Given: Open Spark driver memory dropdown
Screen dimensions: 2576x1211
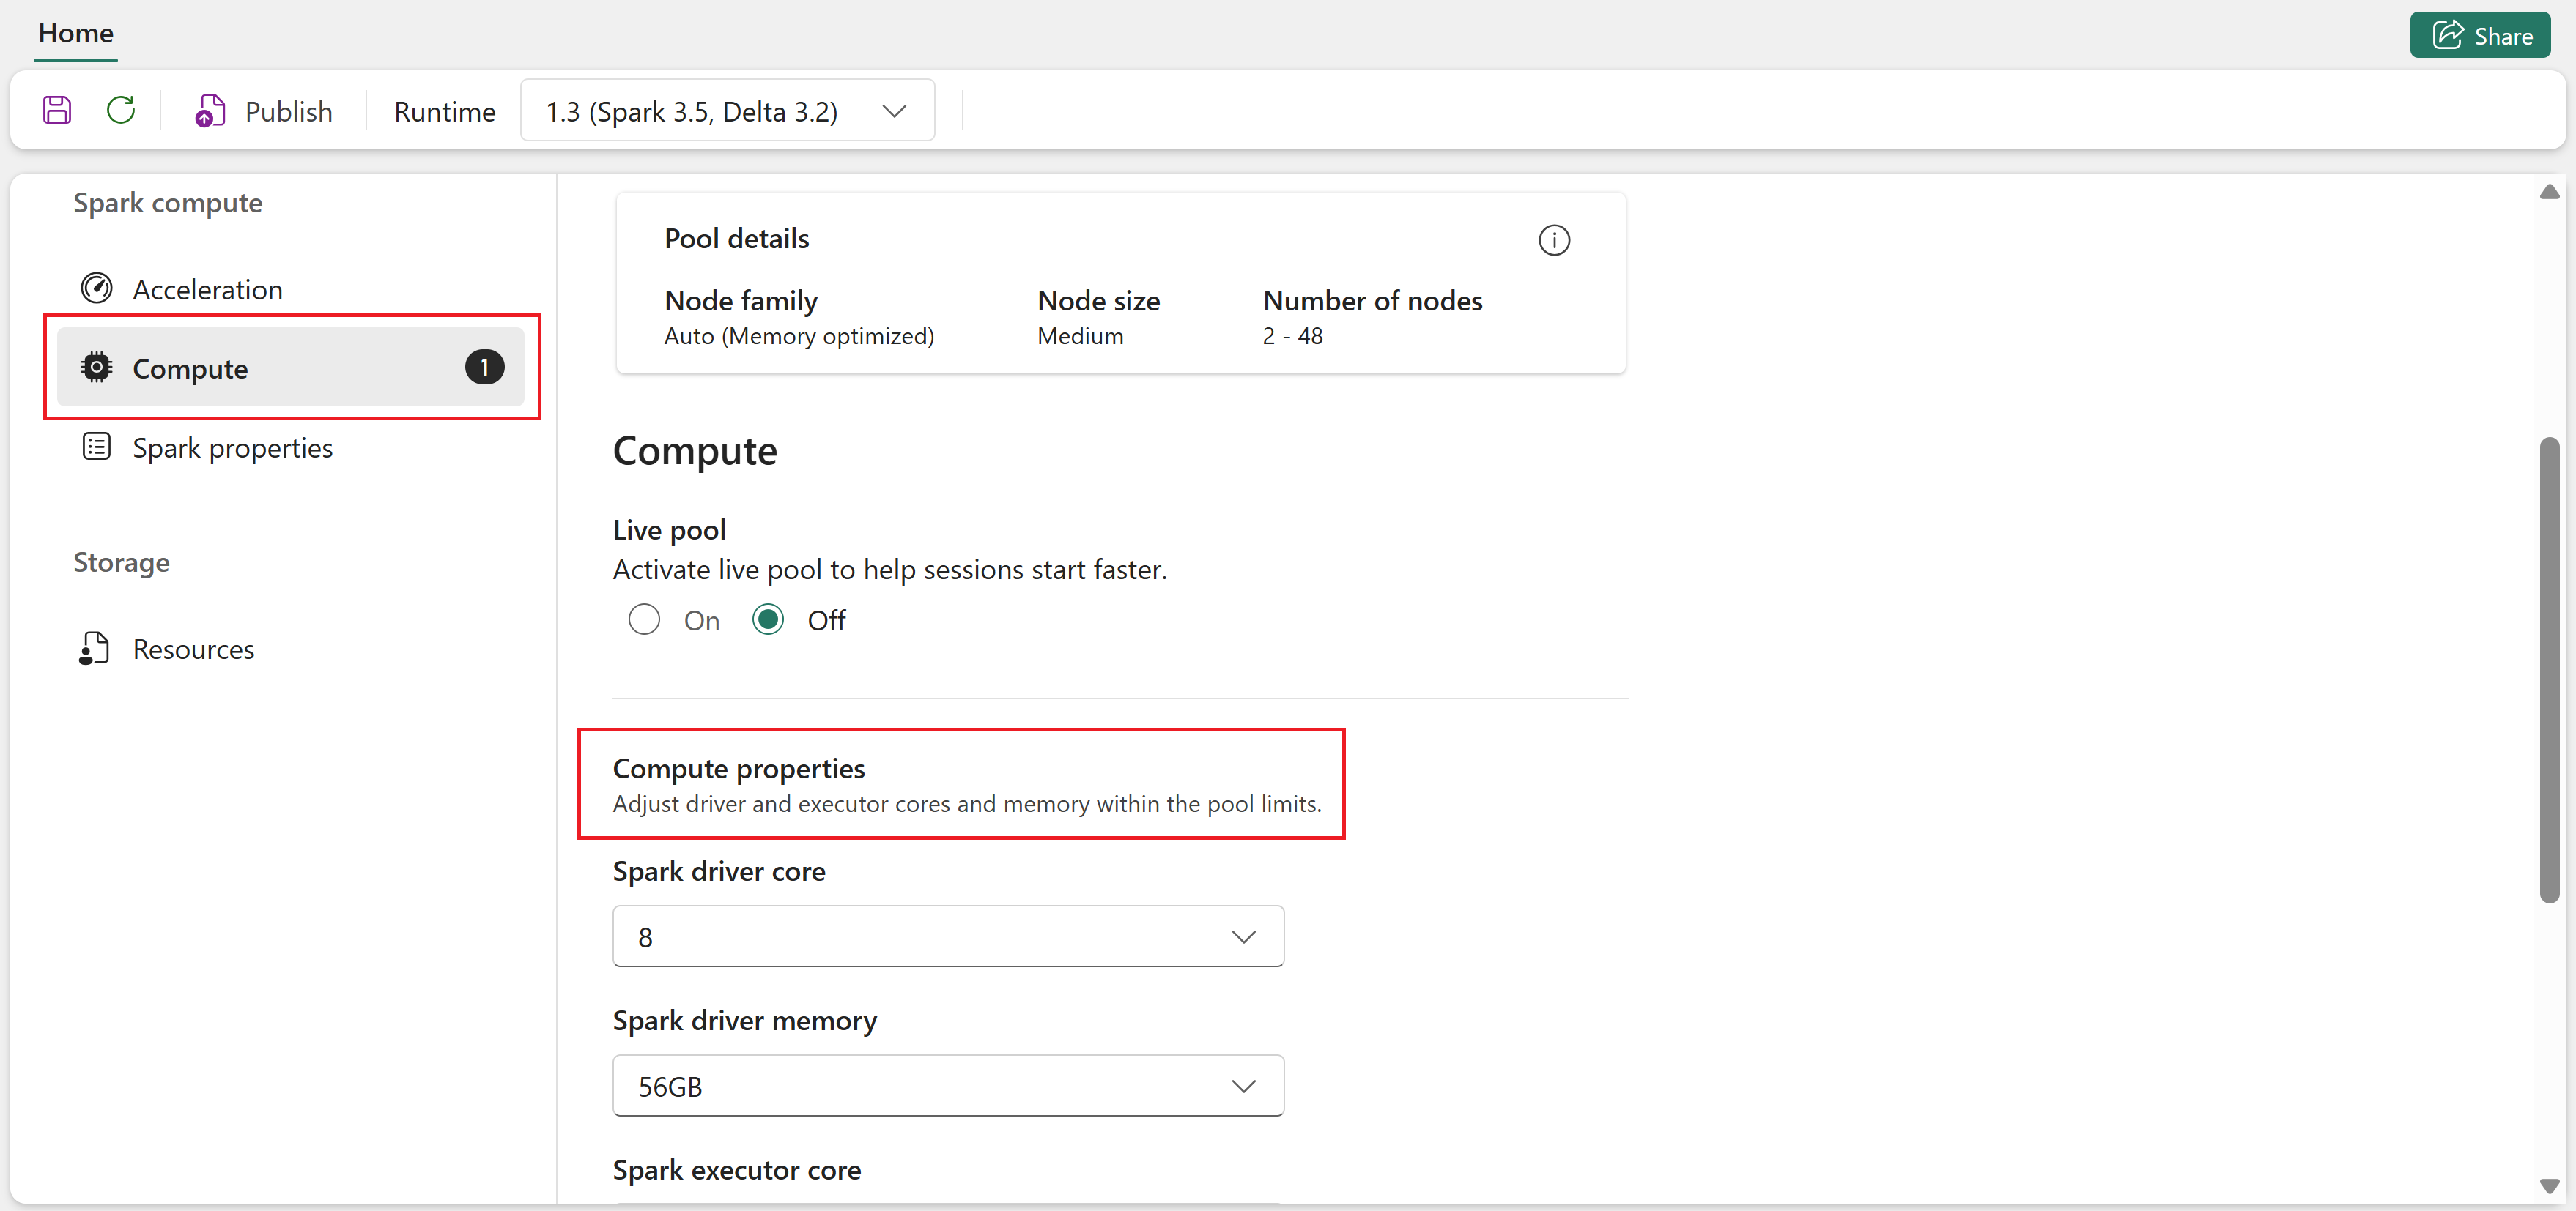Looking at the screenshot, I should pos(948,1085).
